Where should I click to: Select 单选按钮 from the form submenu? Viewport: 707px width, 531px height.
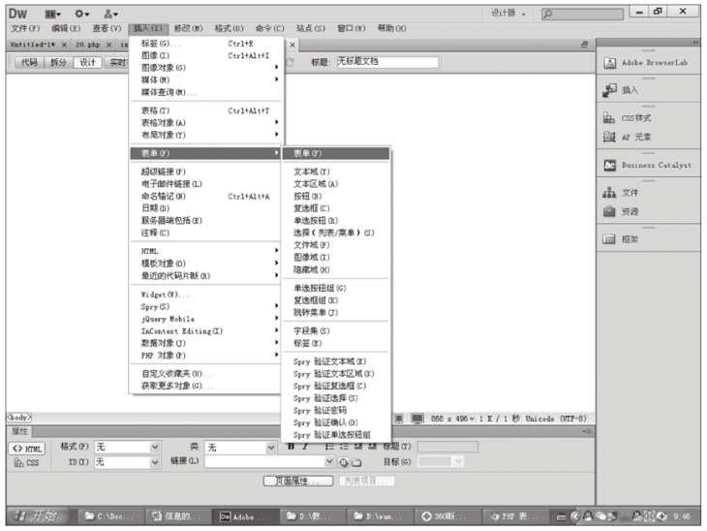(335, 221)
